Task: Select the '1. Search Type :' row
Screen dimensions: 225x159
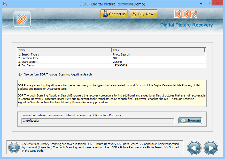Action: 111,54
